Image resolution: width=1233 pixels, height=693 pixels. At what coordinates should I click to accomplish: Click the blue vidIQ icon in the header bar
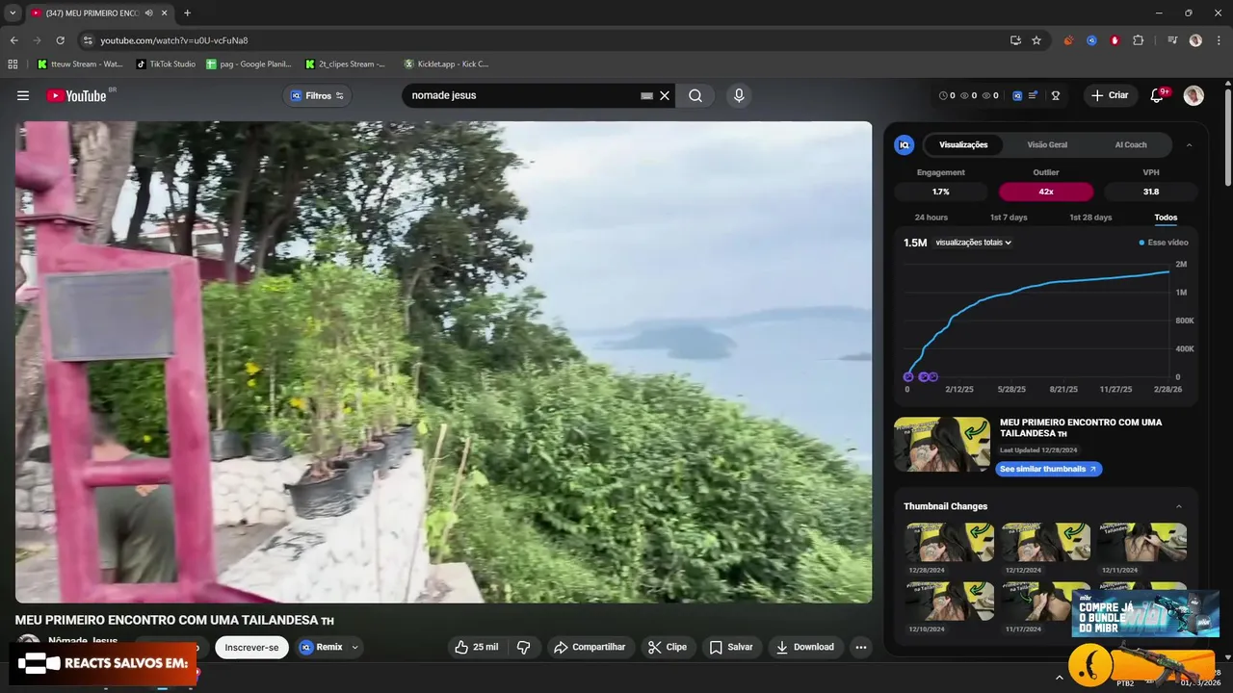pyautogui.click(x=1017, y=95)
